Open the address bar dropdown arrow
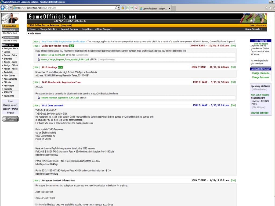 [x=119, y=8]
